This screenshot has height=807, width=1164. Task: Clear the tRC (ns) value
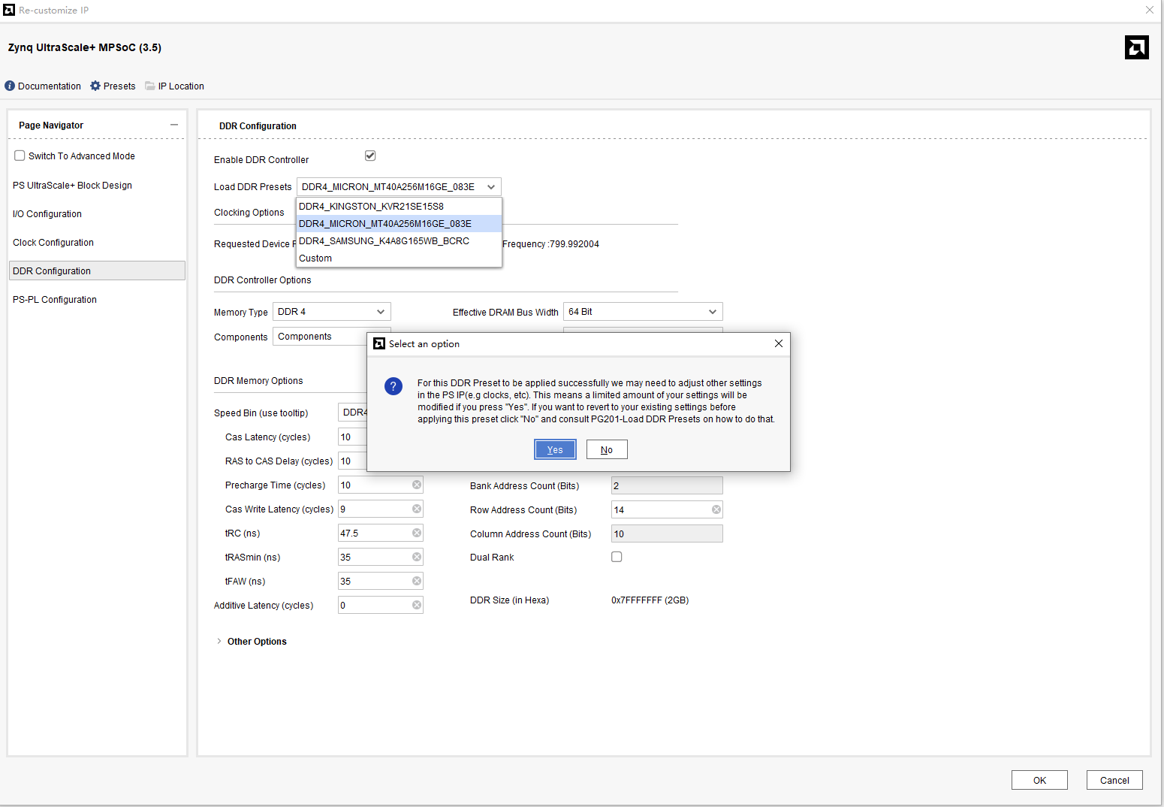pos(417,533)
